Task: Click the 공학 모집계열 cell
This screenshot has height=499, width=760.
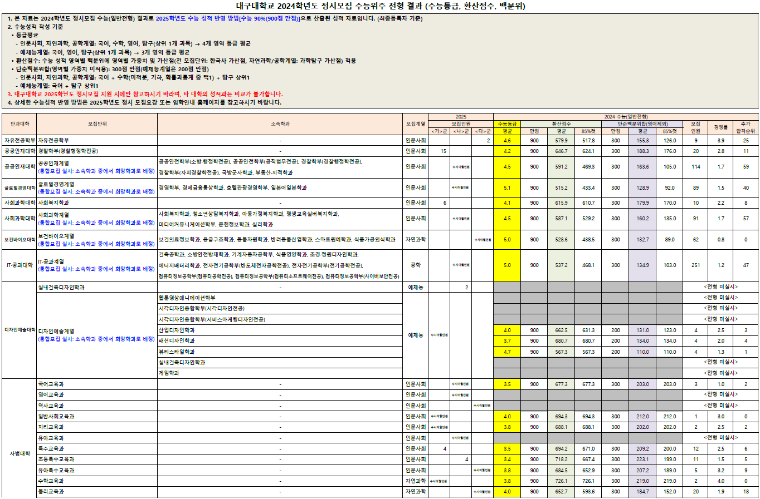Action: [x=416, y=265]
